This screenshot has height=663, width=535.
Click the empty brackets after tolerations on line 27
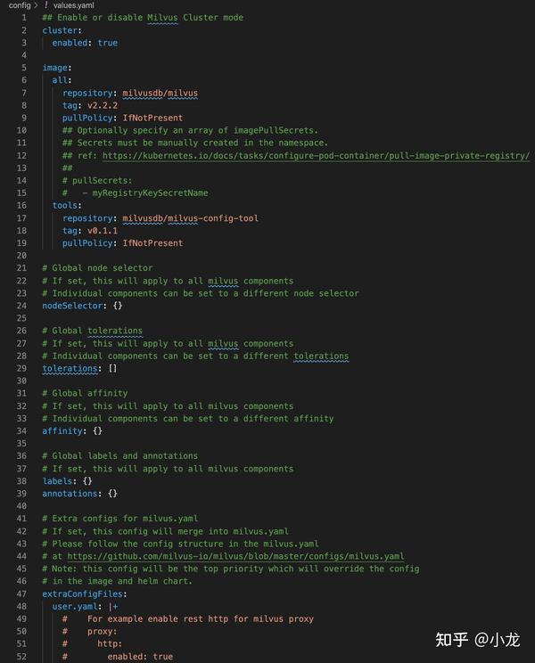[x=112, y=368]
